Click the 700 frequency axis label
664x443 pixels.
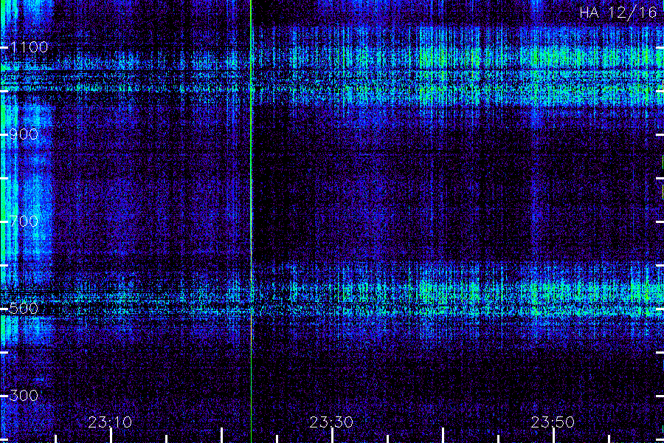coord(24,221)
